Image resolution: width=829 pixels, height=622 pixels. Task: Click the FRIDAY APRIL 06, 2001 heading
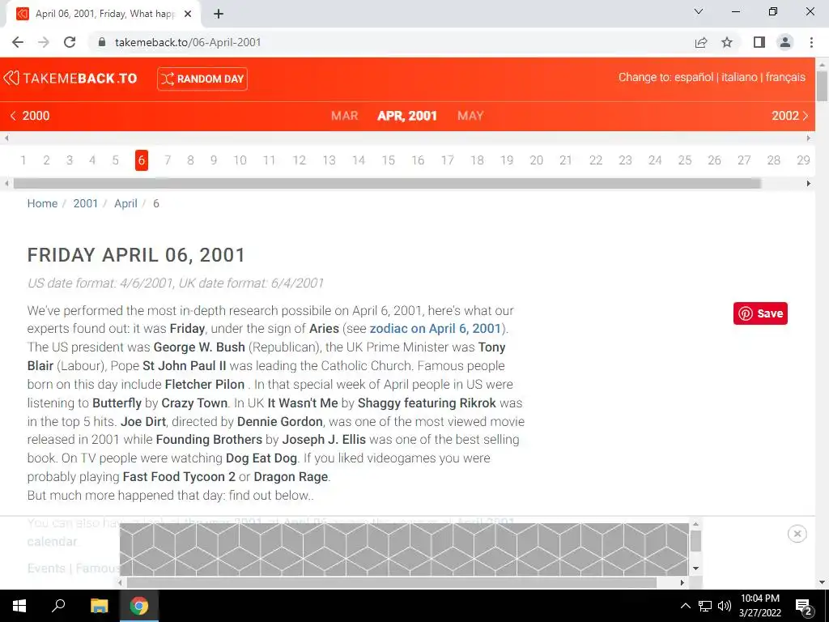[136, 255]
